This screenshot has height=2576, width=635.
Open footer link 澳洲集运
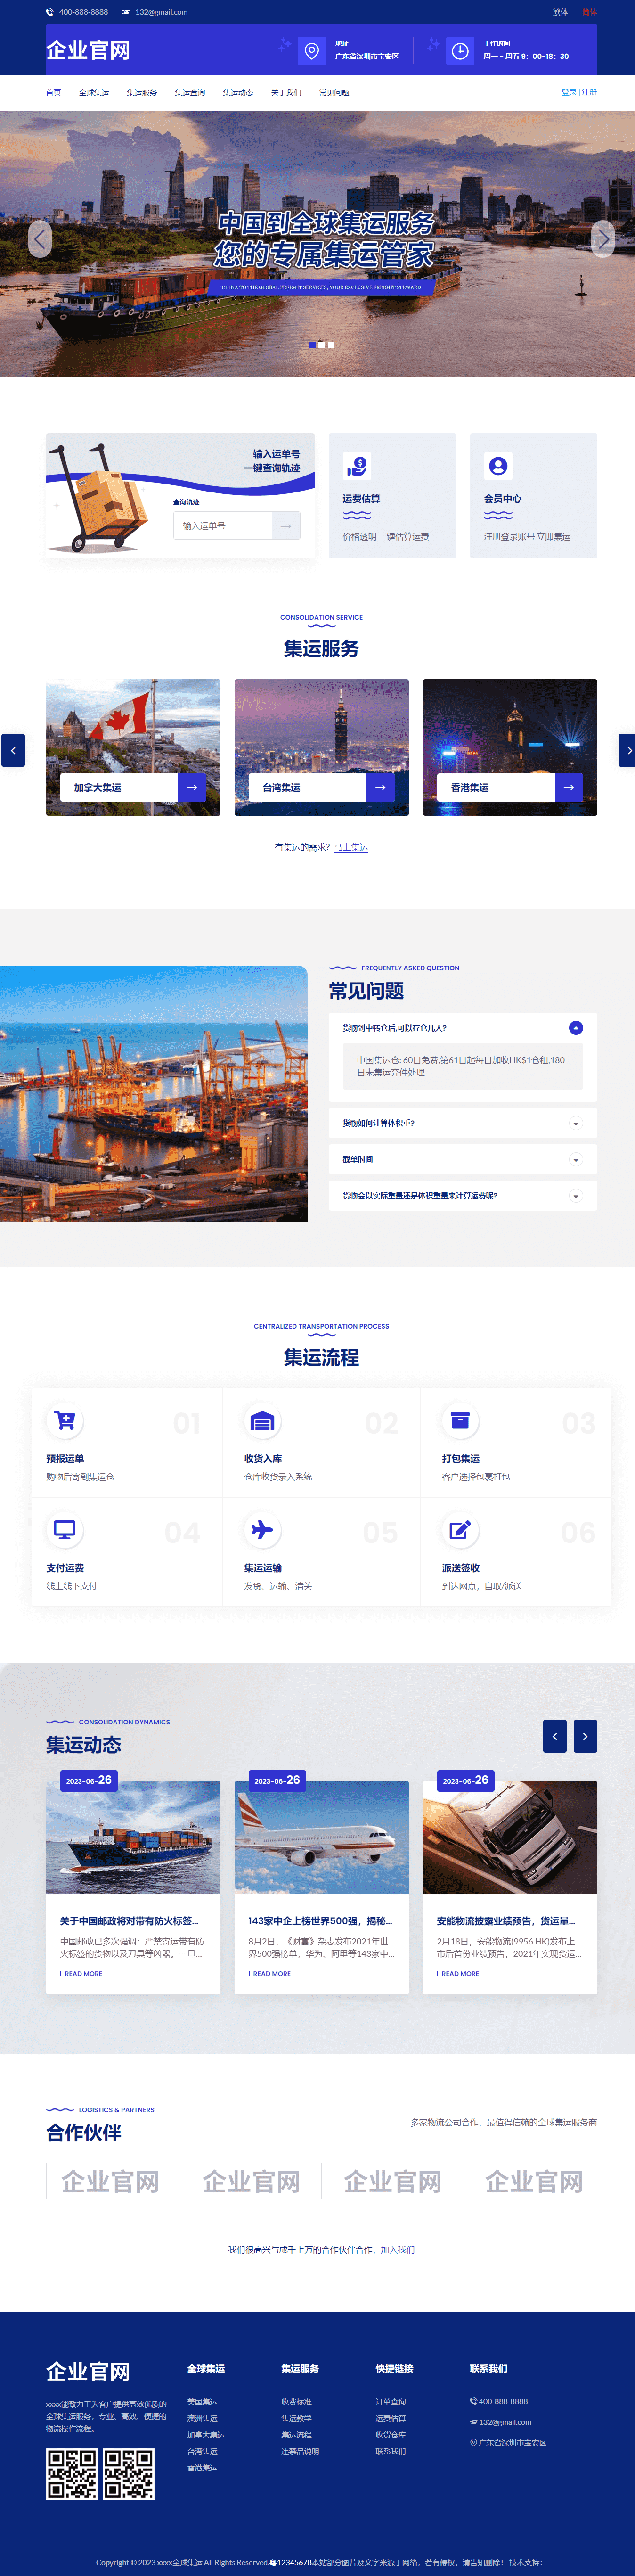coord(202,2418)
